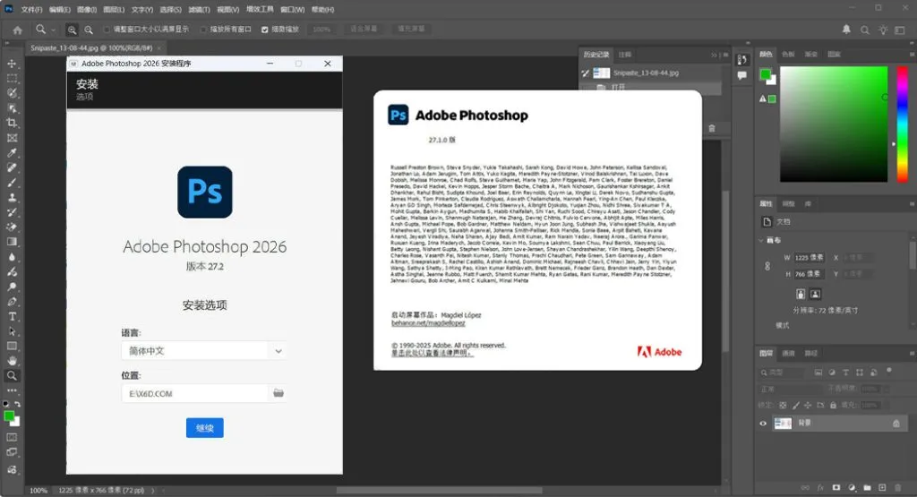Image resolution: width=917 pixels, height=497 pixels.
Task: Open the Layers panel options menu
Action: 912,353
